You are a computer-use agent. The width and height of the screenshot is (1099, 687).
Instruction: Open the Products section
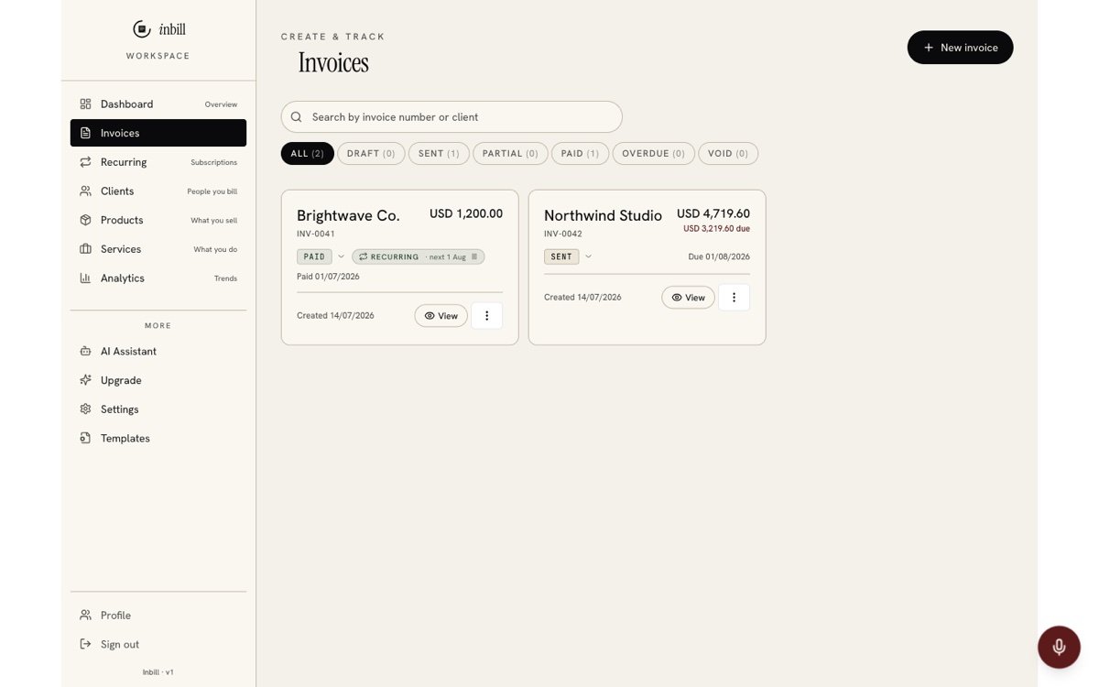[158, 220]
